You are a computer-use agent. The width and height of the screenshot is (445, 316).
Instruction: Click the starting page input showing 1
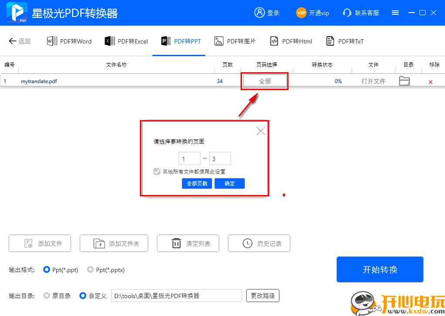tap(189, 158)
